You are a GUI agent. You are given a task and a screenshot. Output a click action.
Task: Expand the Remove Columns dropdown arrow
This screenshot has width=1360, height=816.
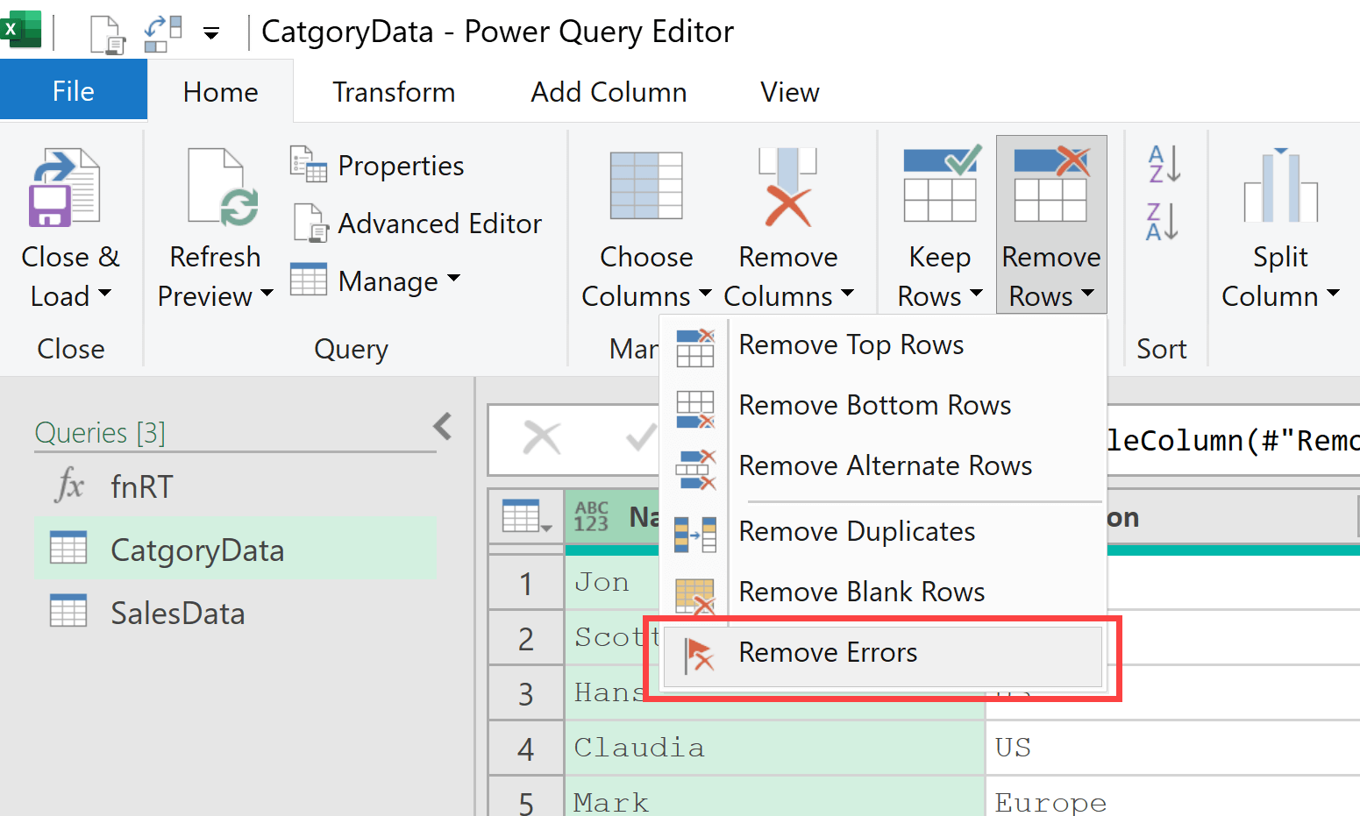847,294
